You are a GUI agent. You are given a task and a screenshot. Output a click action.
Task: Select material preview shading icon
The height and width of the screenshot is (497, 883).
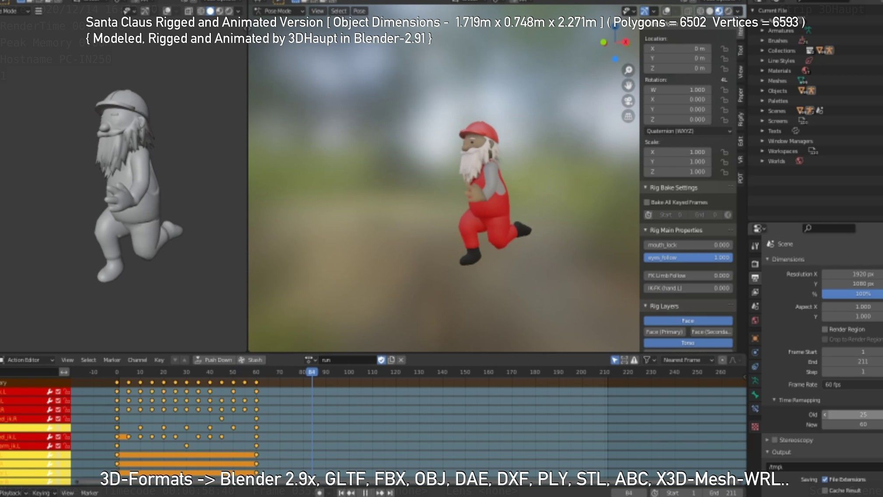(719, 11)
